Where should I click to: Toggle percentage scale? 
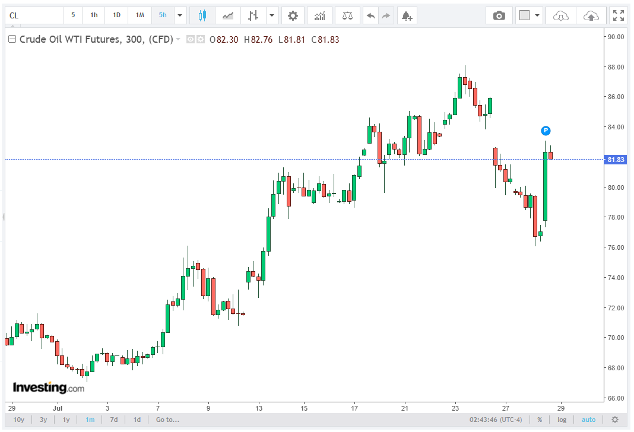(540, 420)
